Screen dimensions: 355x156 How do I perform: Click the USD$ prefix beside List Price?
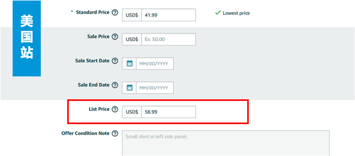click(132, 112)
